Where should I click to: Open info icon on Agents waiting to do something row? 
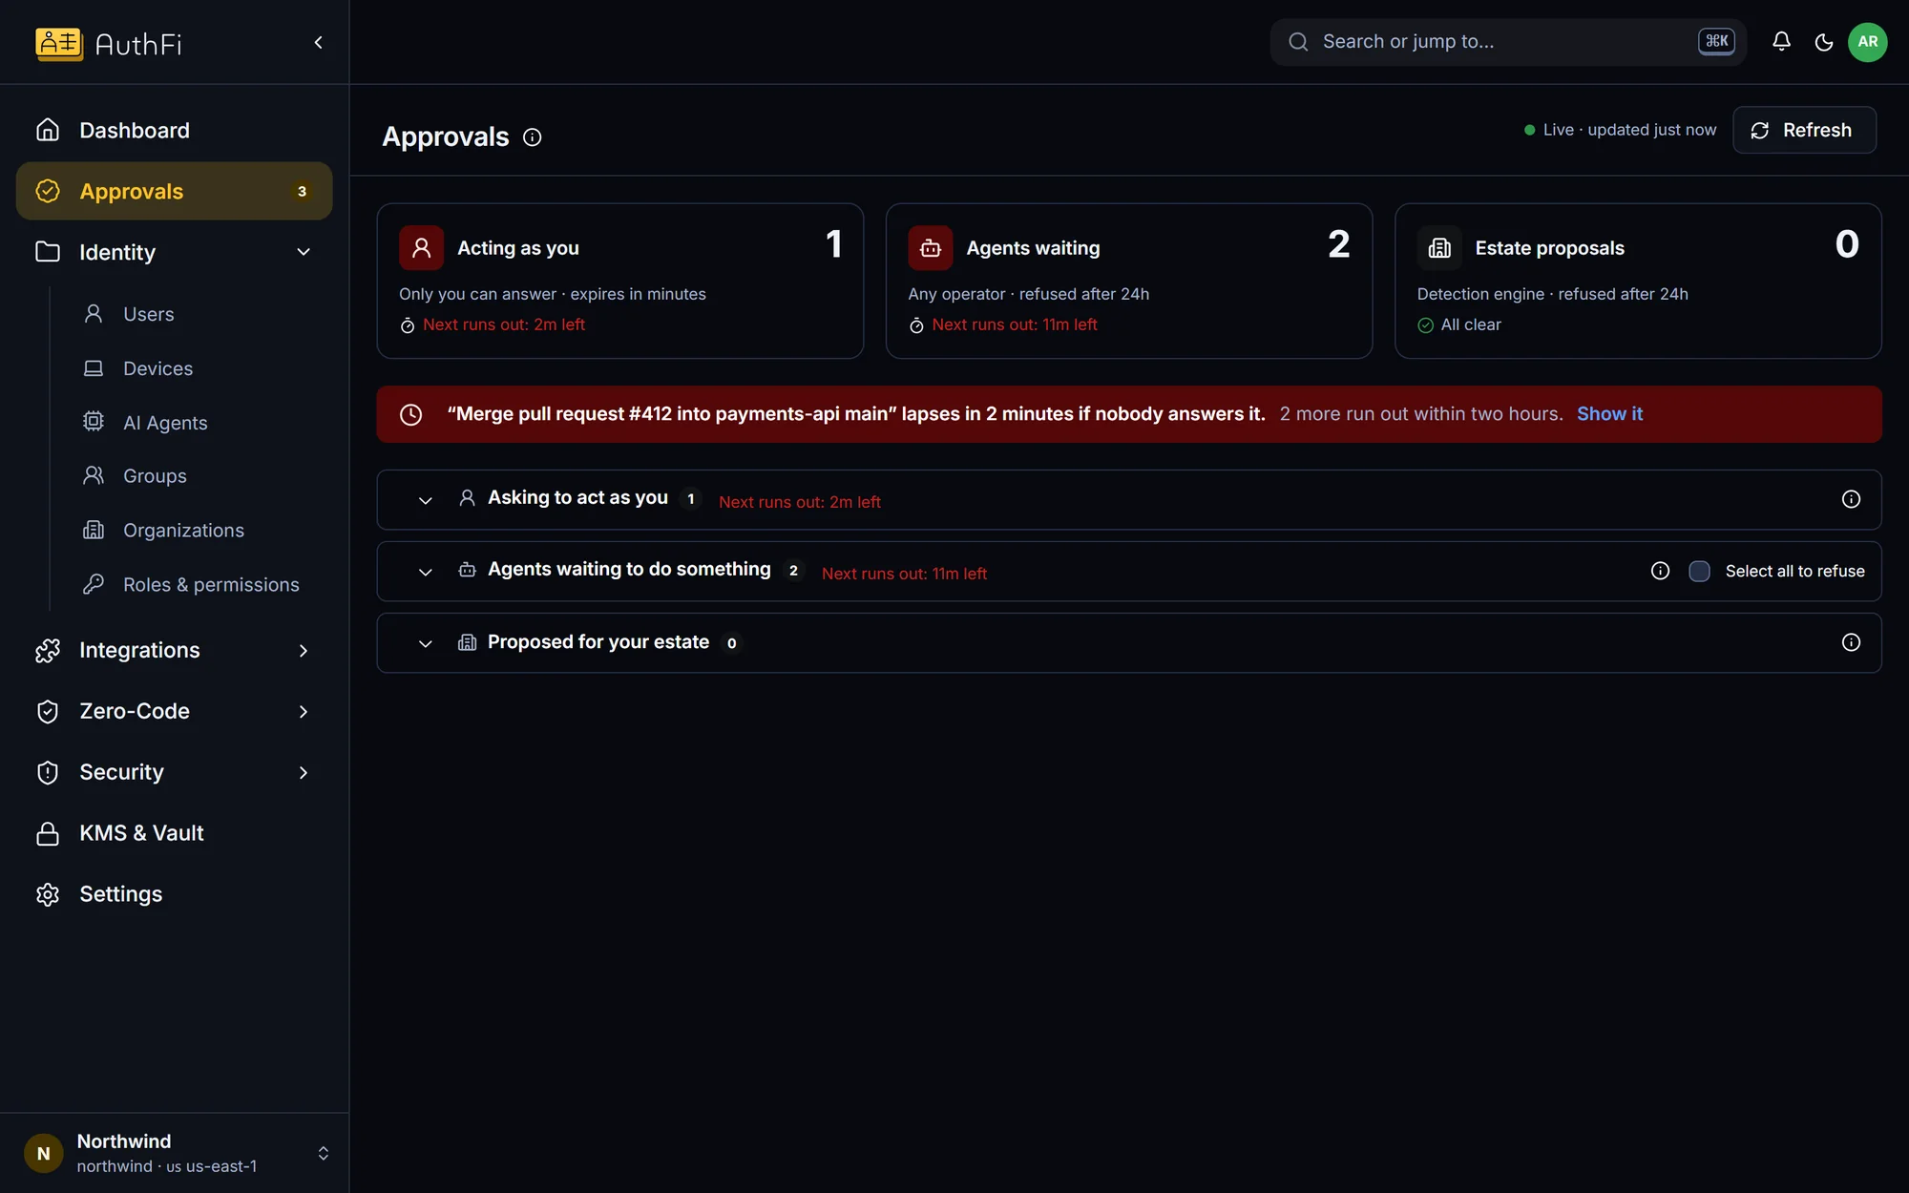(1661, 571)
